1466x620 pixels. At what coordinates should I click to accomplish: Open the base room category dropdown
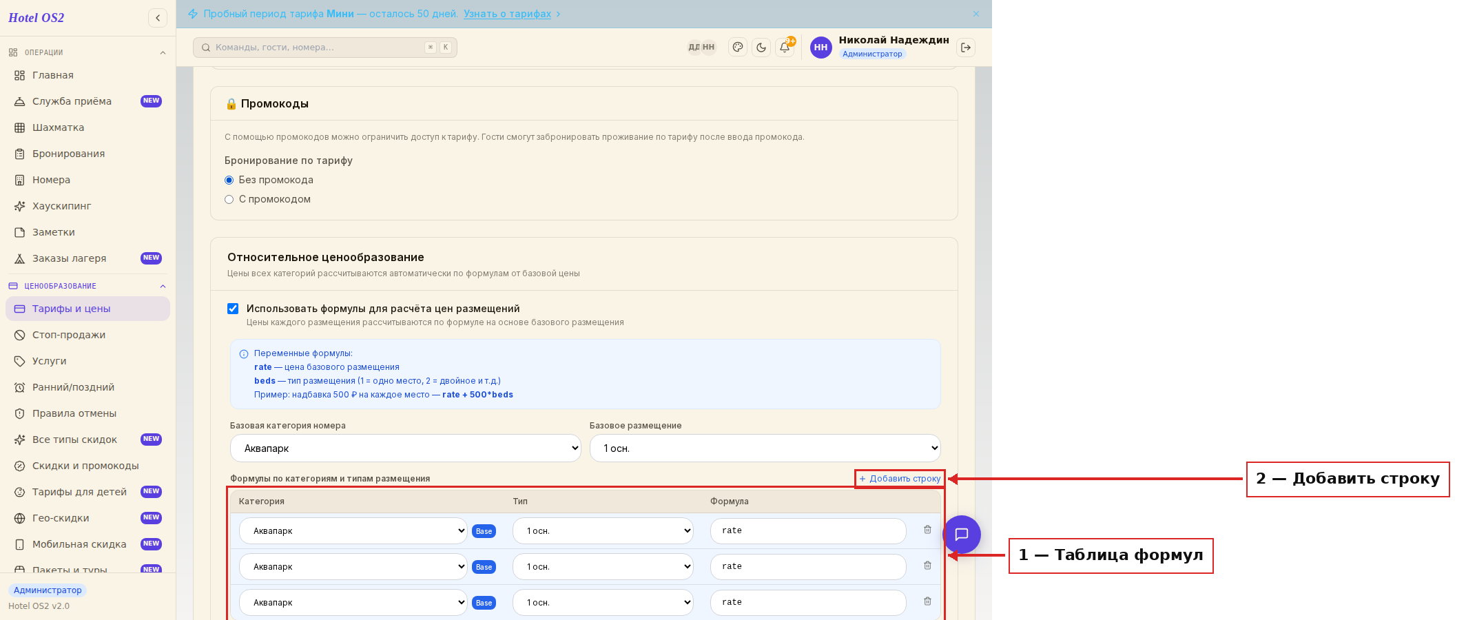[x=405, y=448]
